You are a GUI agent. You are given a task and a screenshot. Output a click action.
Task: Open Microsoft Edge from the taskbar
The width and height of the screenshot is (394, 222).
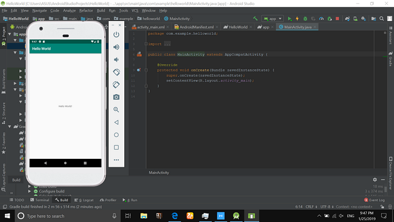[174, 216]
